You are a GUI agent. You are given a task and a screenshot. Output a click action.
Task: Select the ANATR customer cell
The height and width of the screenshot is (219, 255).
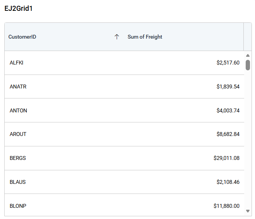point(18,87)
